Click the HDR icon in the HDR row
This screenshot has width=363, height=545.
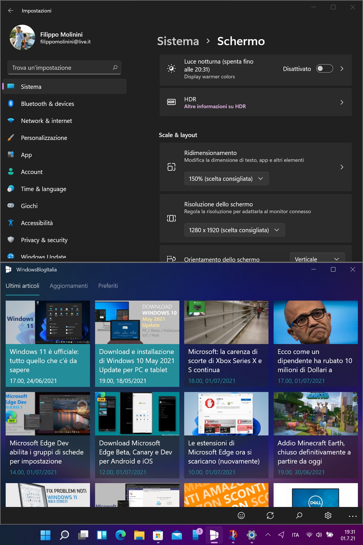pyautogui.click(x=171, y=102)
